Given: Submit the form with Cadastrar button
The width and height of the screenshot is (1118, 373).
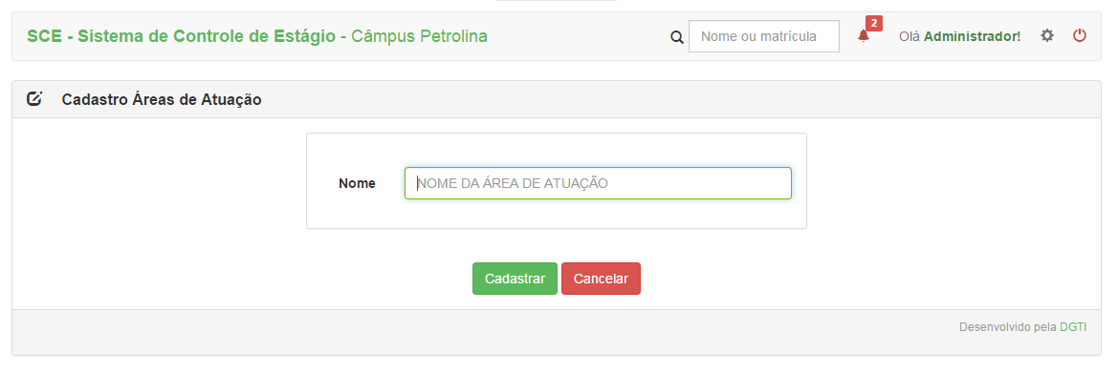Looking at the screenshot, I should pos(515,279).
